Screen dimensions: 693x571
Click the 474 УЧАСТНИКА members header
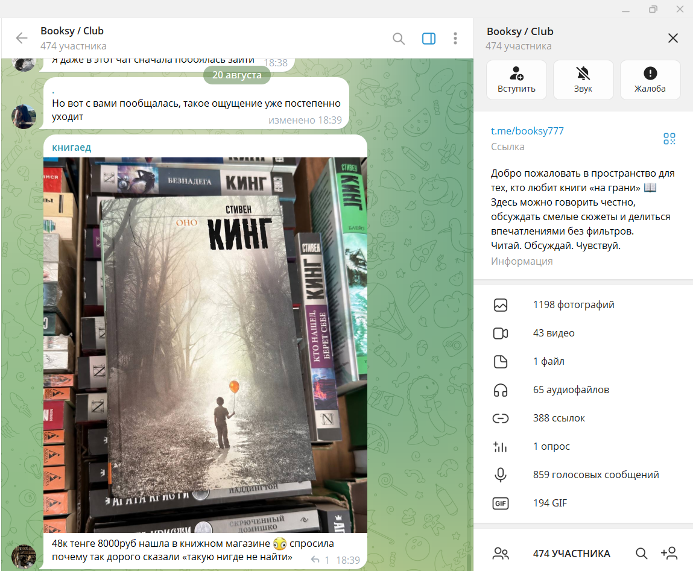(571, 554)
